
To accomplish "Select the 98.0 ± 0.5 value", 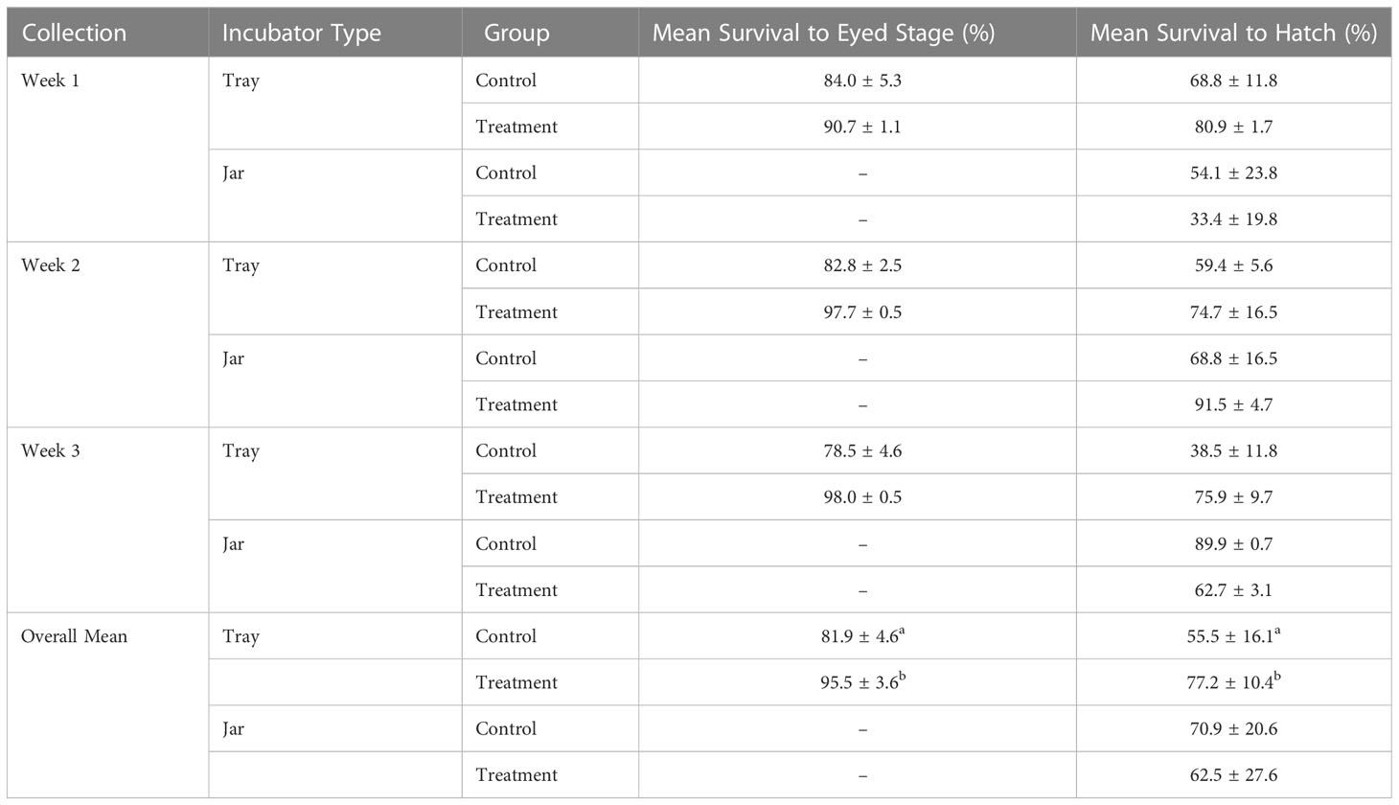I will coord(862,496).
